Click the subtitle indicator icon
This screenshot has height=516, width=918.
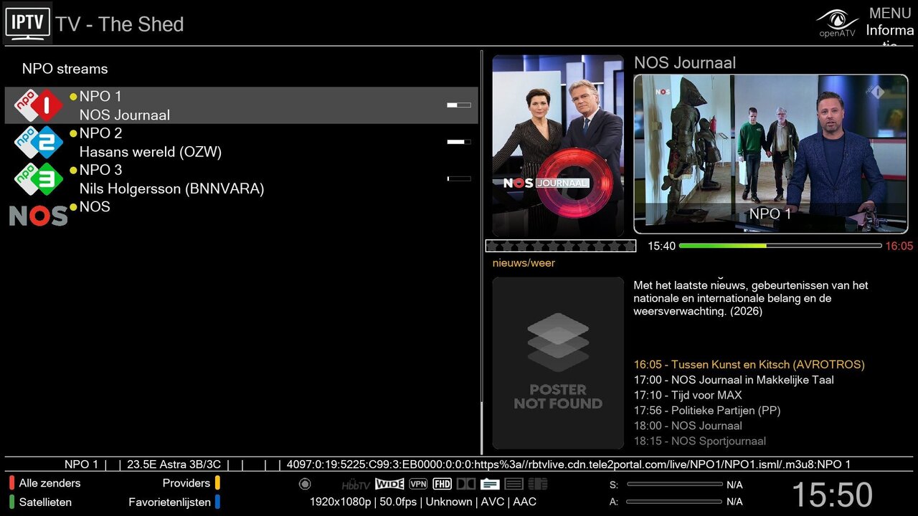point(490,484)
